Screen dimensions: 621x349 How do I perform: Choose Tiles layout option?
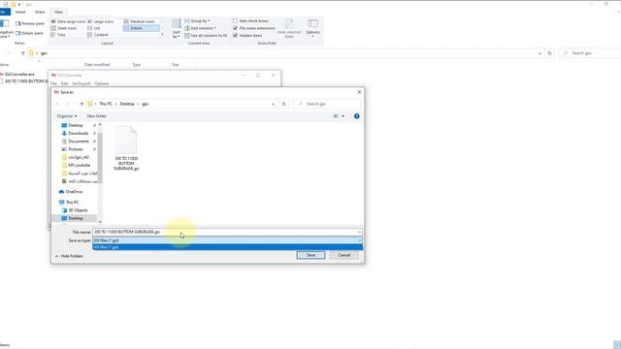58,35
